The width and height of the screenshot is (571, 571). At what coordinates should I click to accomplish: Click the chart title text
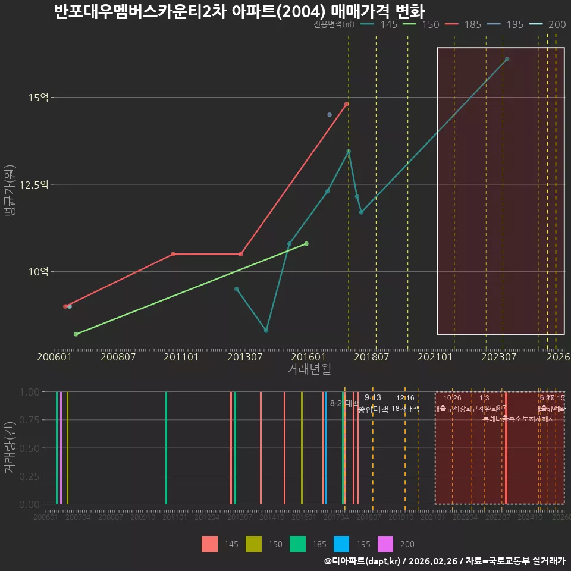(x=239, y=11)
